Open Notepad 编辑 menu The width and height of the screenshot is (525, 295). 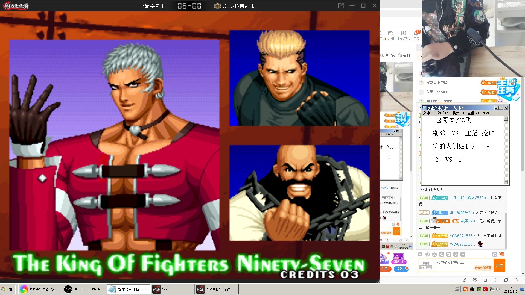[443, 113]
